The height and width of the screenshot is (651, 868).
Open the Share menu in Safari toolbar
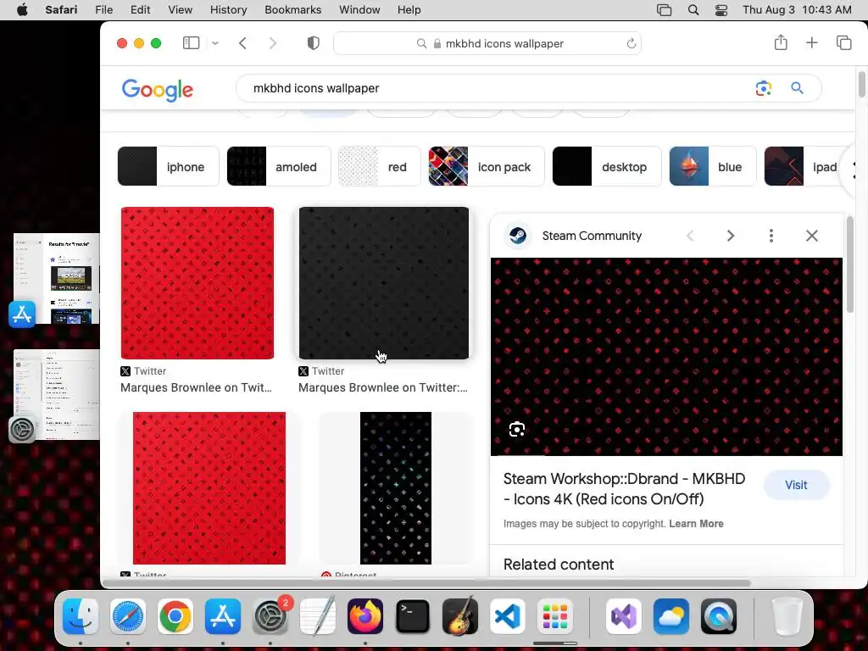tap(781, 42)
